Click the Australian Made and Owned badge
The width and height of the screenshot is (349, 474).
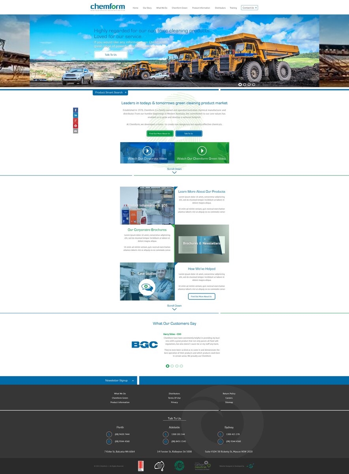(159, 466)
